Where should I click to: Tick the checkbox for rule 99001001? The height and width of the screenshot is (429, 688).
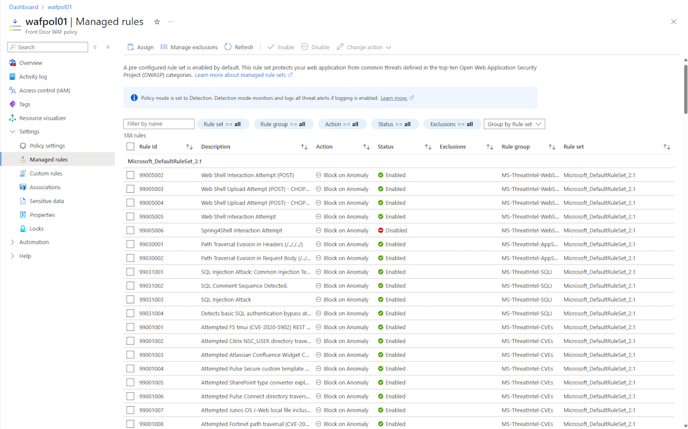[130, 327]
